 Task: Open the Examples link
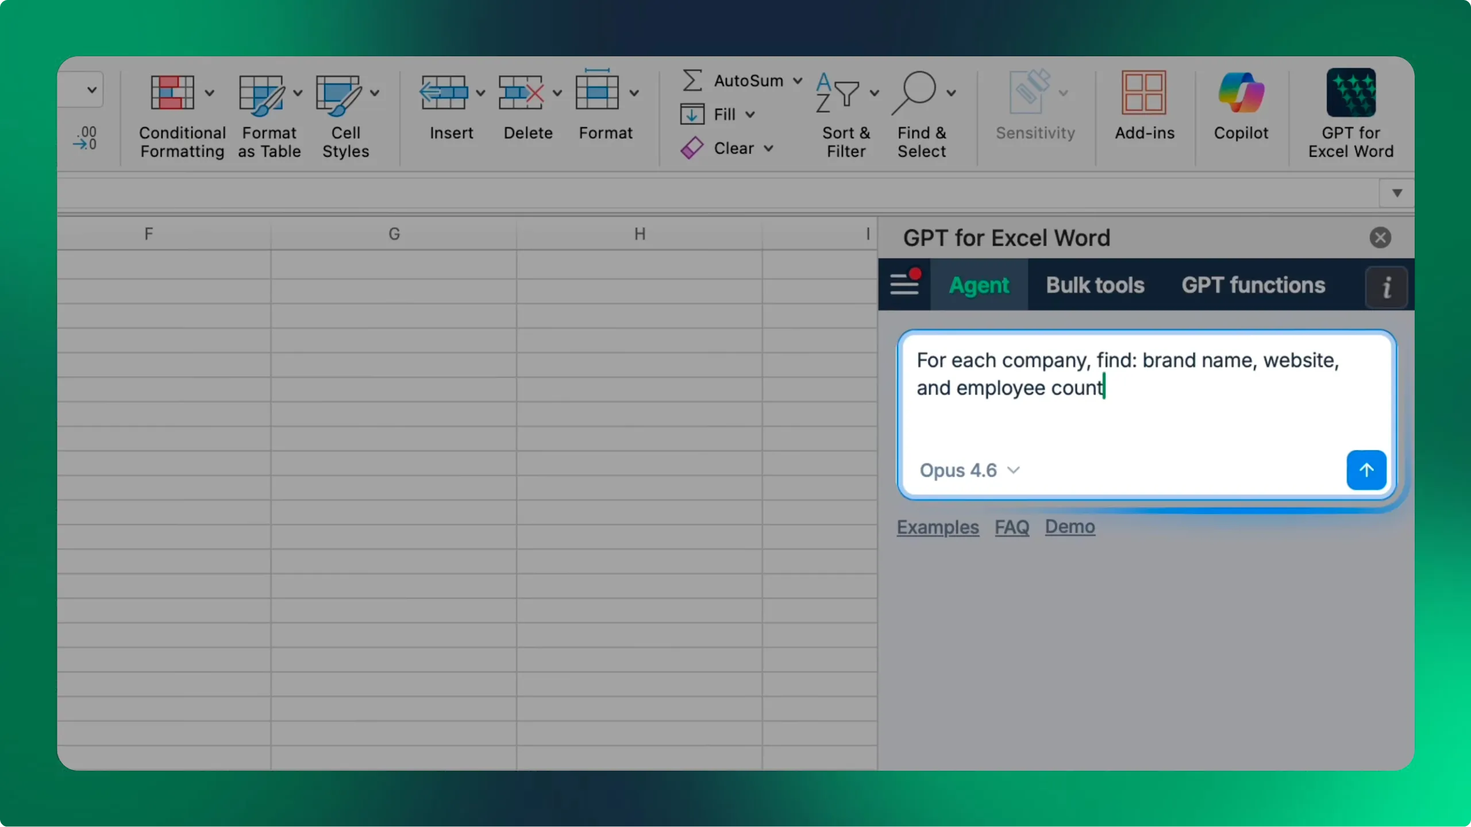coord(938,527)
